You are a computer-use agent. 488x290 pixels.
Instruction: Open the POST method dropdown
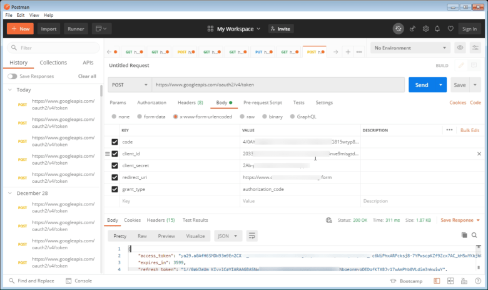pos(130,85)
